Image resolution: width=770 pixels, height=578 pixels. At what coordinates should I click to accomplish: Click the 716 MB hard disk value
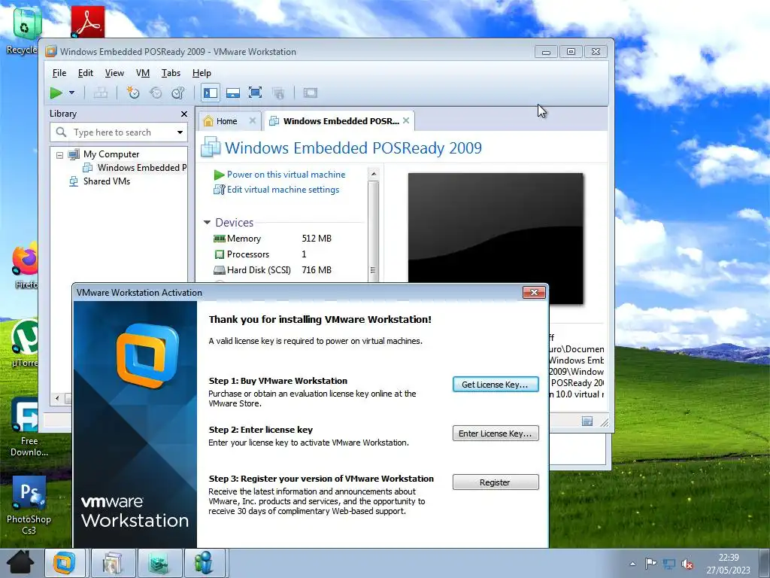click(317, 270)
